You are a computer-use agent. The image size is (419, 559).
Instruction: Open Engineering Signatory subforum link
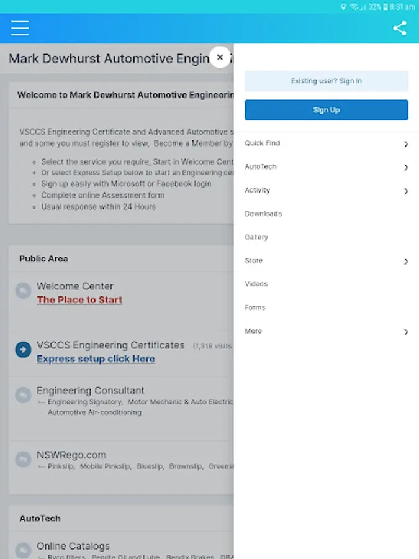[85, 402]
